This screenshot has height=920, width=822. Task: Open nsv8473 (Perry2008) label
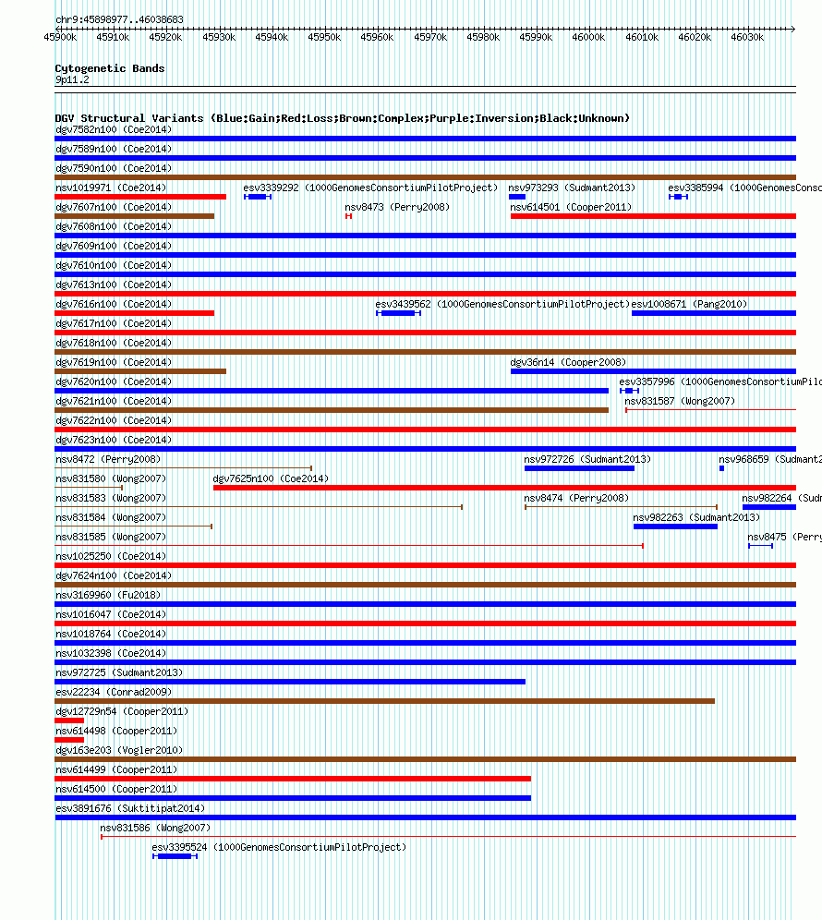tap(397, 207)
